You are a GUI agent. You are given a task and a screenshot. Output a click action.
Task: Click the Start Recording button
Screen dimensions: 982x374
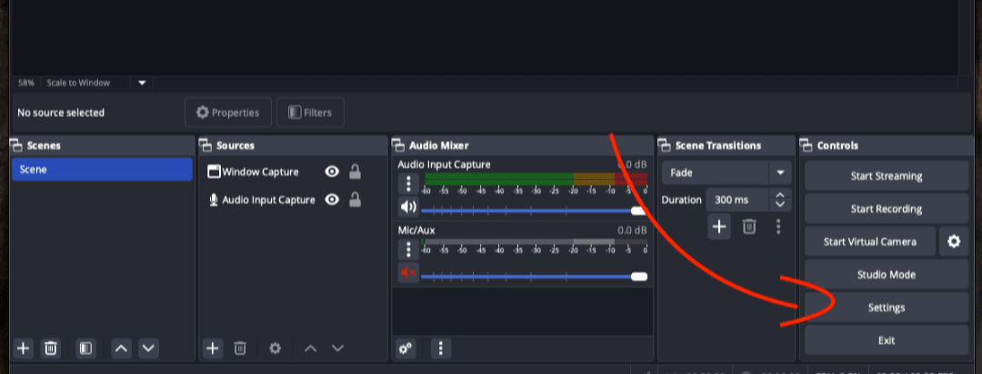[886, 209]
